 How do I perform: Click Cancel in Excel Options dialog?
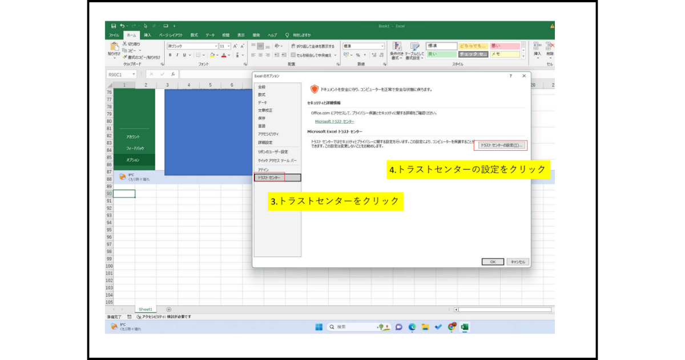[x=518, y=262]
